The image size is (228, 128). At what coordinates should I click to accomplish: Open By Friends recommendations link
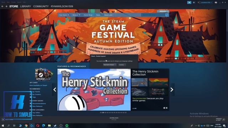pos(36,92)
